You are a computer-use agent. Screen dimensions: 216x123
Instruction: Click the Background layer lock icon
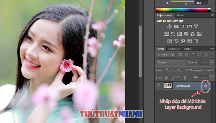205,86
